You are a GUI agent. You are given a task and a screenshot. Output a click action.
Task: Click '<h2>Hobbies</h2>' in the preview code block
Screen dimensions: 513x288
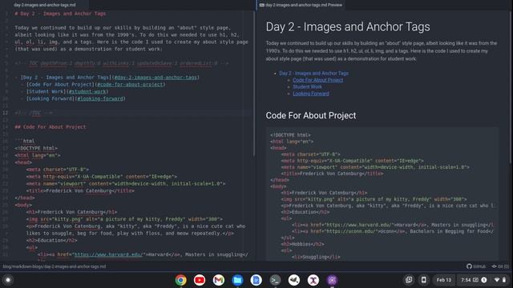(302, 244)
